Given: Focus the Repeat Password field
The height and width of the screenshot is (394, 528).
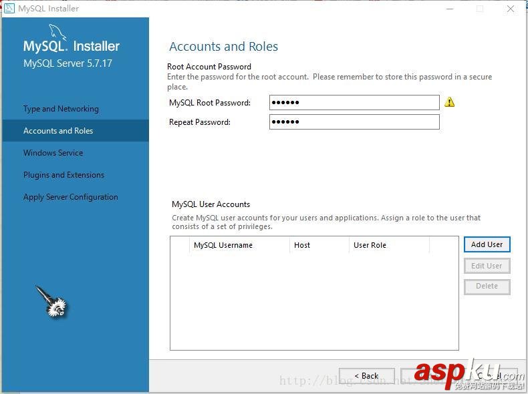Looking at the screenshot, I should pyautogui.click(x=354, y=122).
